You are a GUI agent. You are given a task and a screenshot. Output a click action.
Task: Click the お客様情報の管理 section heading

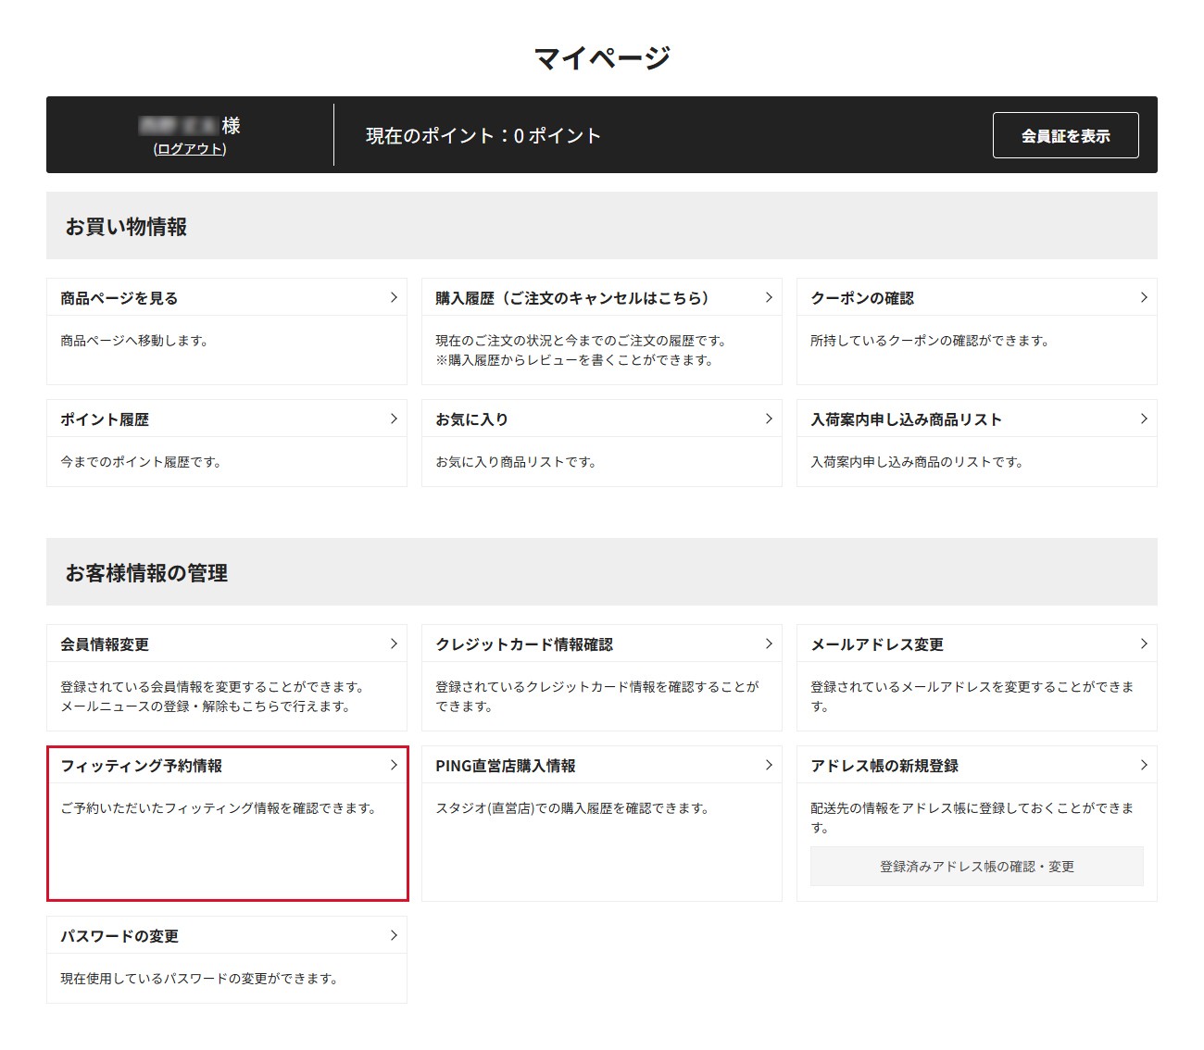click(146, 573)
